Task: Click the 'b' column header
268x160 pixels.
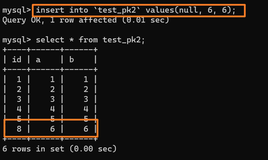Action: pyautogui.click(x=72, y=60)
